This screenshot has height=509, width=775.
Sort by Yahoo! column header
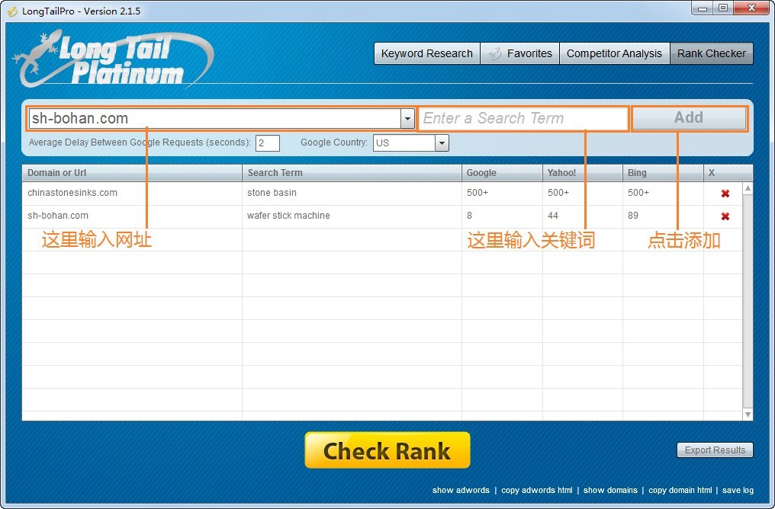point(583,173)
